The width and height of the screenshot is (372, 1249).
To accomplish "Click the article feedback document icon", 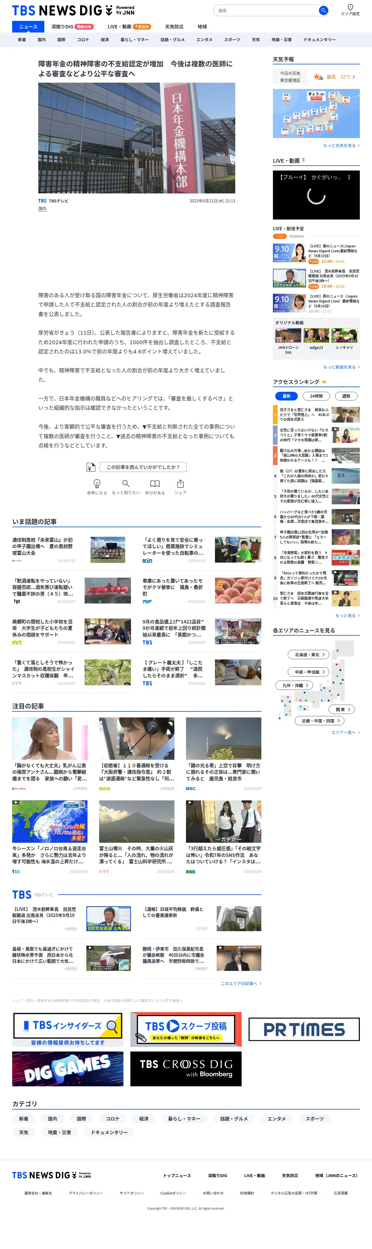I will point(91,467).
